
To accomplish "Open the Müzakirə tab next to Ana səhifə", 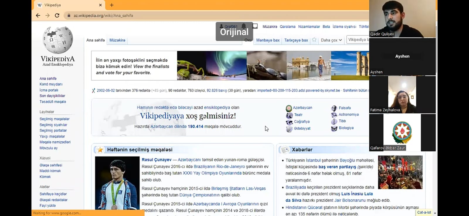I will (x=117, y=40).
